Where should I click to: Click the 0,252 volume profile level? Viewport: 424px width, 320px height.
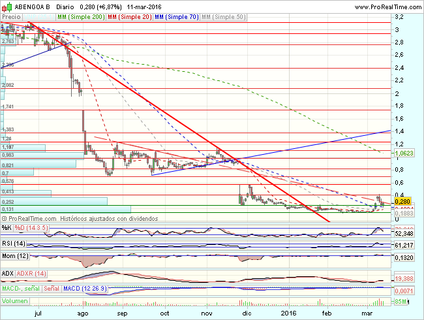8,202
